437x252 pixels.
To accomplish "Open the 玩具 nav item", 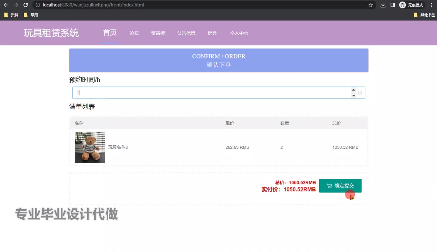I will click(x=212, y=33).
